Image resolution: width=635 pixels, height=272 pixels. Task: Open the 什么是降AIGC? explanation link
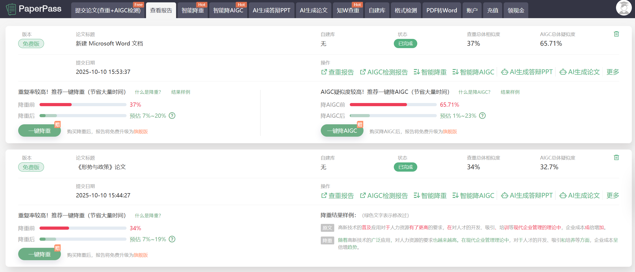coord(474,92)
